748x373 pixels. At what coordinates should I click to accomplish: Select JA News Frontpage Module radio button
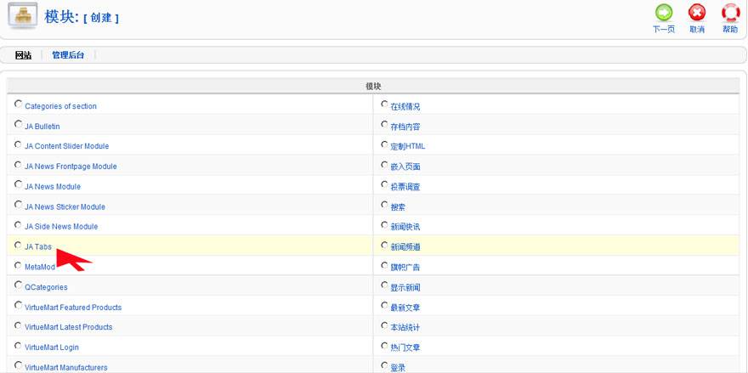tap(18, 165)
